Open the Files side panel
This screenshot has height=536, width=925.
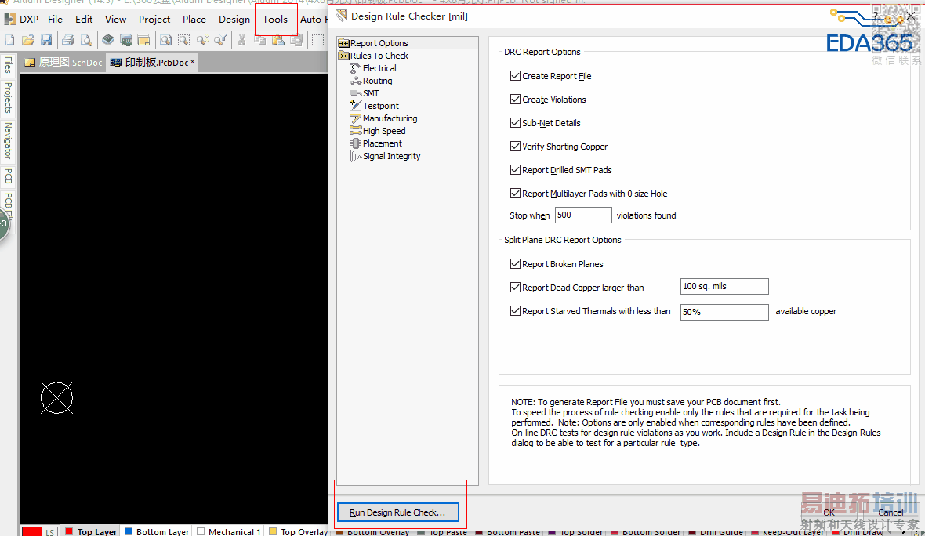tap(9, 64)
